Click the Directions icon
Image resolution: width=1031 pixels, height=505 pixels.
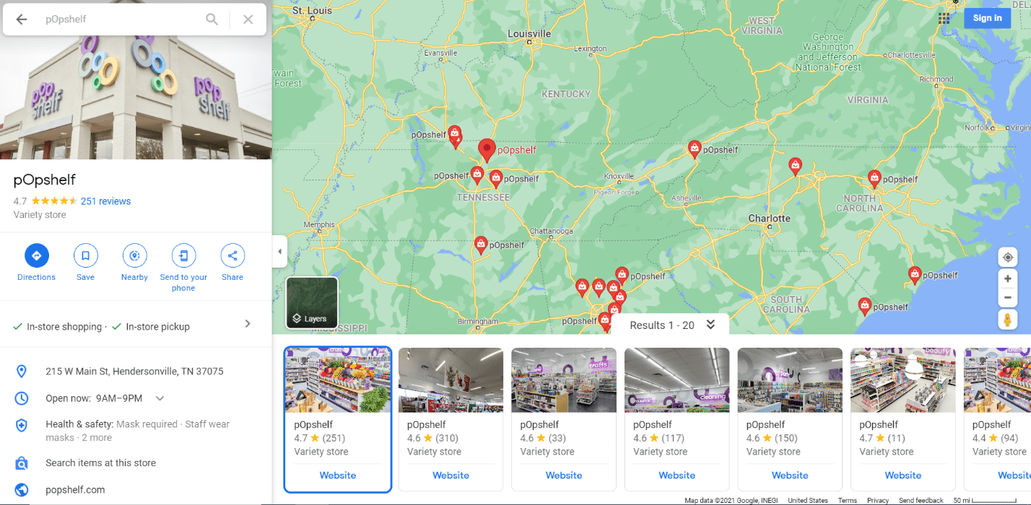(x=36, y=255)
